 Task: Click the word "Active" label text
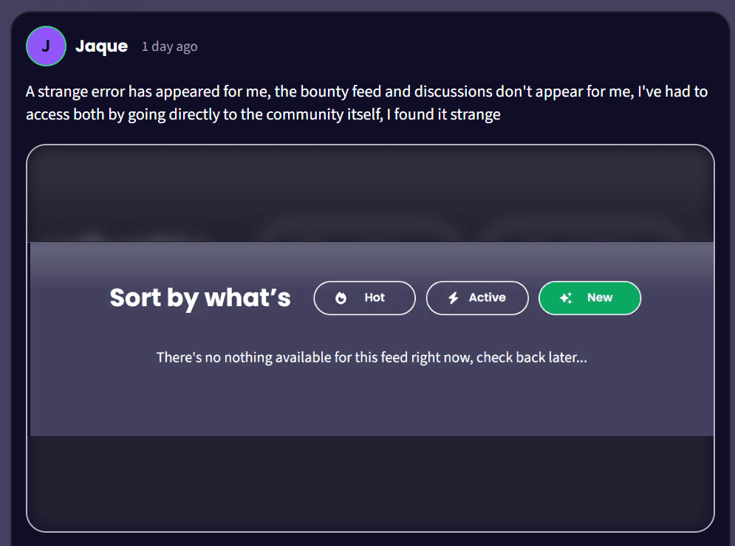pos(488,298)
